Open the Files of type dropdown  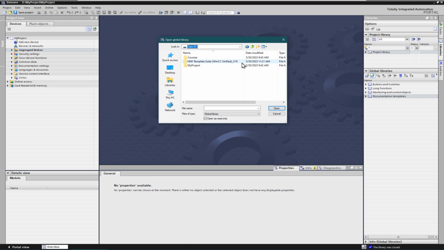(258, 114)
